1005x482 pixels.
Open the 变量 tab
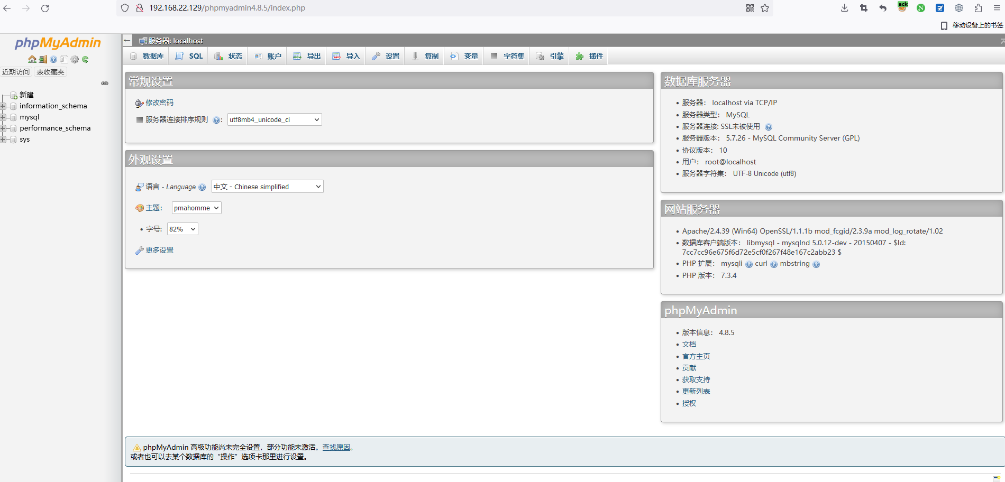(x=464, y=56)
